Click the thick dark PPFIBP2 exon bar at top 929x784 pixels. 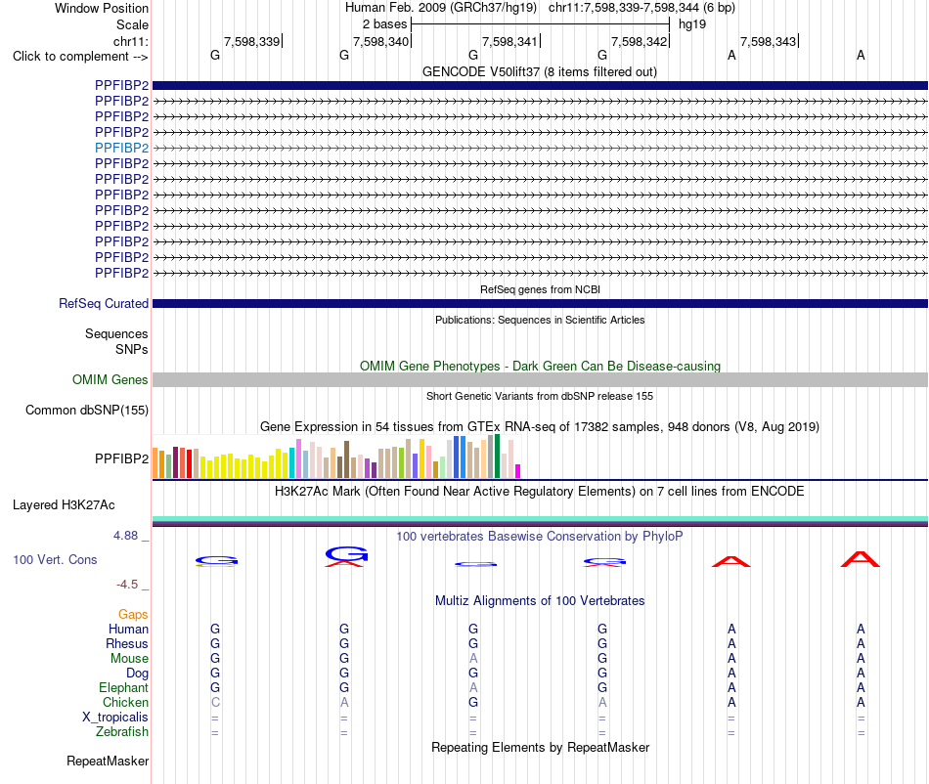[x=540, y=85]
